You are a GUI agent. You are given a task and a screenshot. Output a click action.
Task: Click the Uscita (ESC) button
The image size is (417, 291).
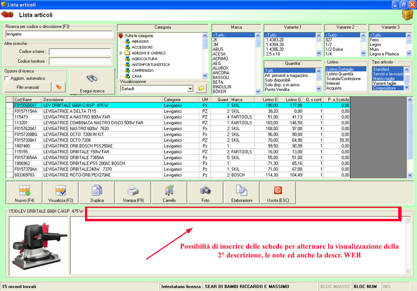278,193
